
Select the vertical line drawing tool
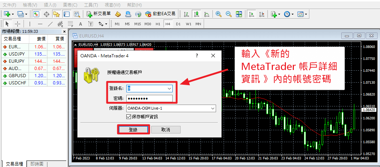pyautogui.click(x=30, y=24)
